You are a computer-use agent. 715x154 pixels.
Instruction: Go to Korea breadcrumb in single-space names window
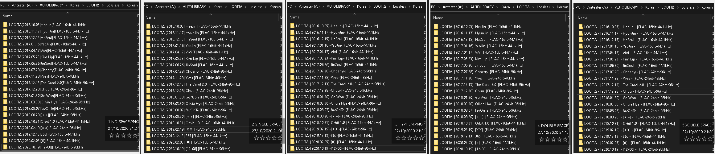coord(218,7)
